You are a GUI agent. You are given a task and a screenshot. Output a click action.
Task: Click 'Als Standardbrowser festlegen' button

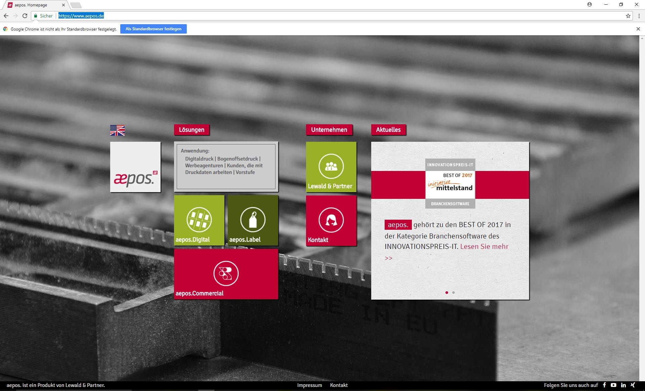154,29
